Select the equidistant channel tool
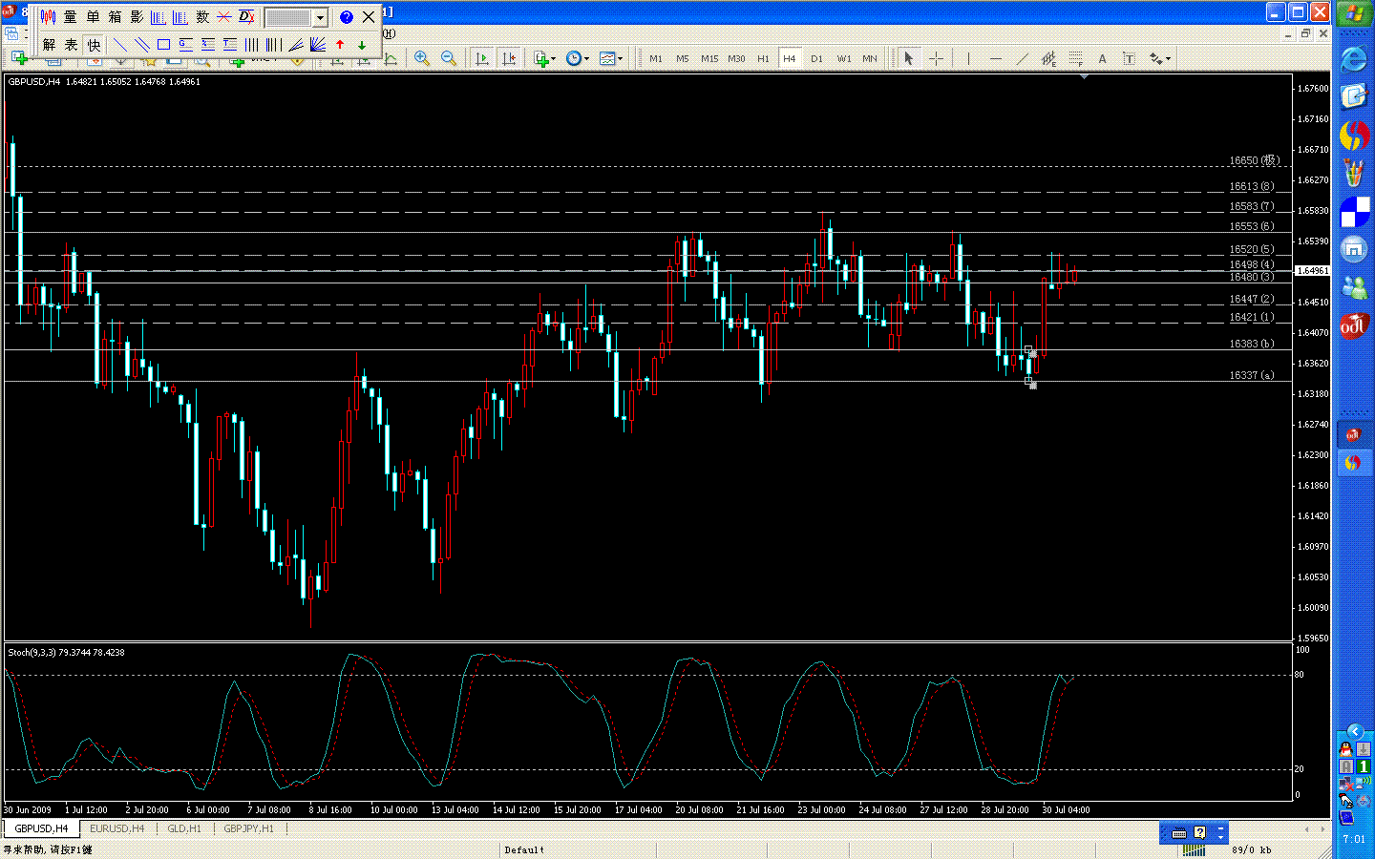 [1048, 58]
